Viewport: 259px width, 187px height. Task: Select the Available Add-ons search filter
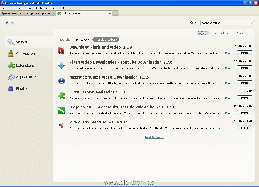pos(106,40)
